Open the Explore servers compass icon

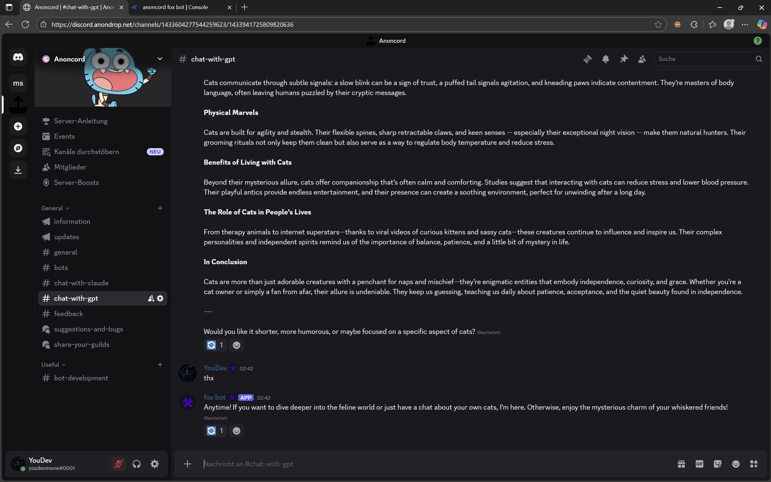tap(18, 147)
